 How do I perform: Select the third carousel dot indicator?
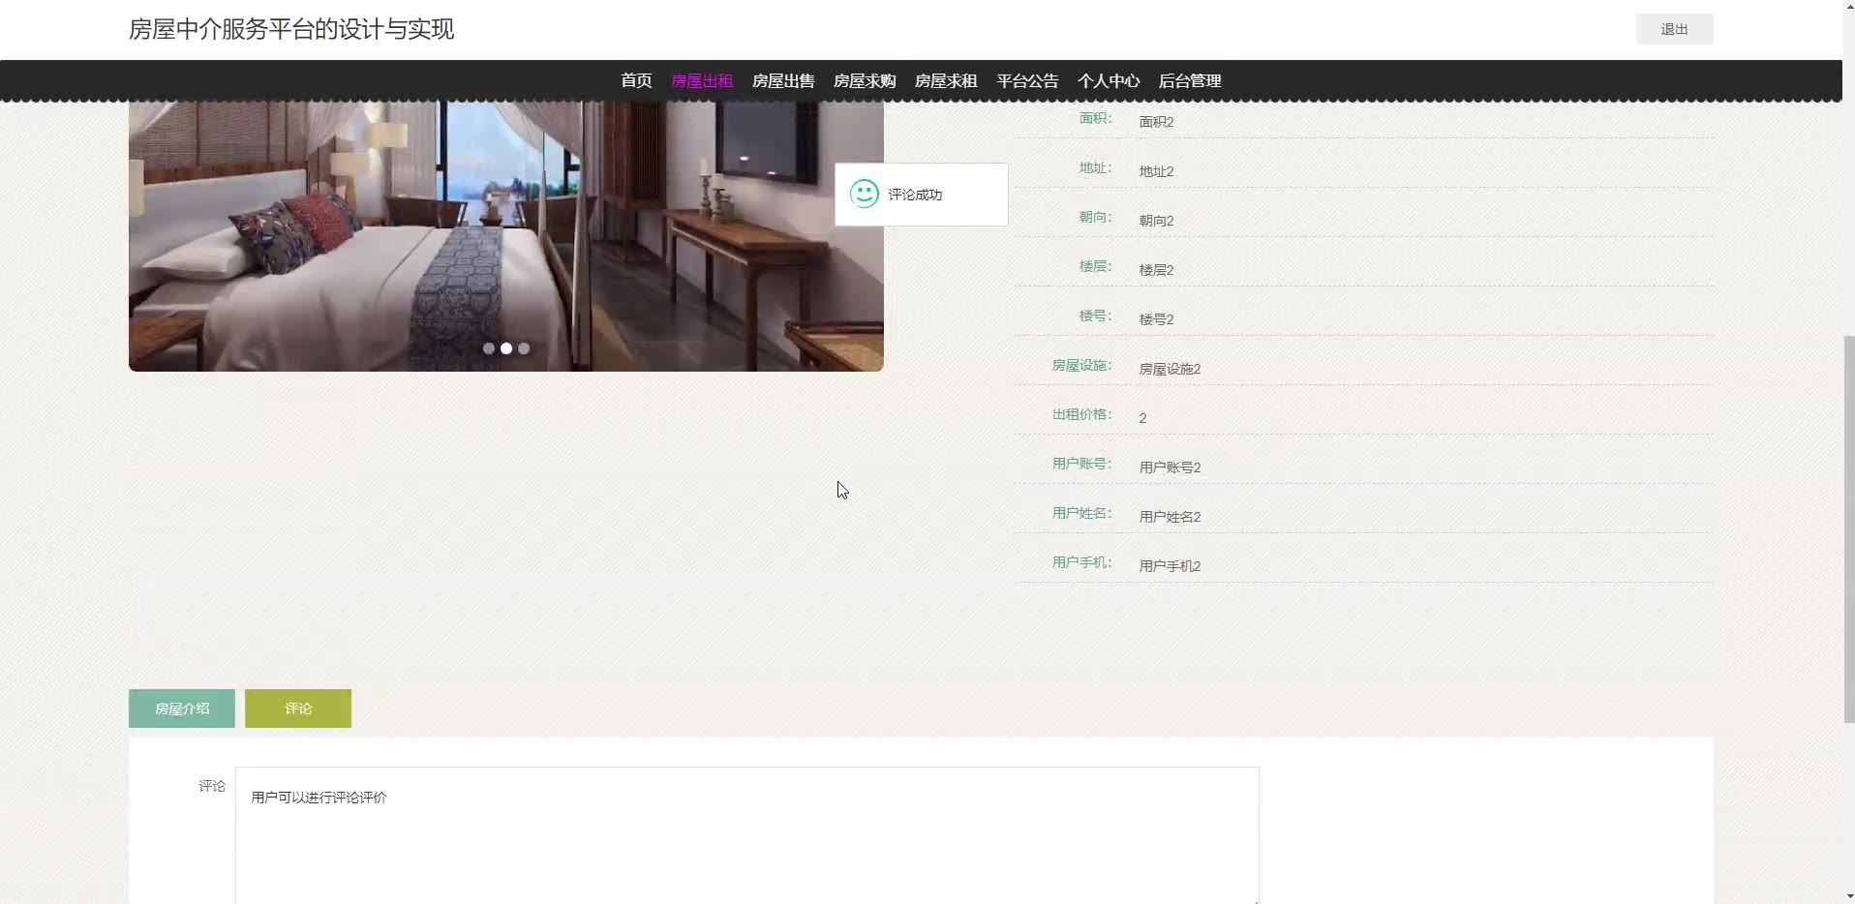pos(524,348)
